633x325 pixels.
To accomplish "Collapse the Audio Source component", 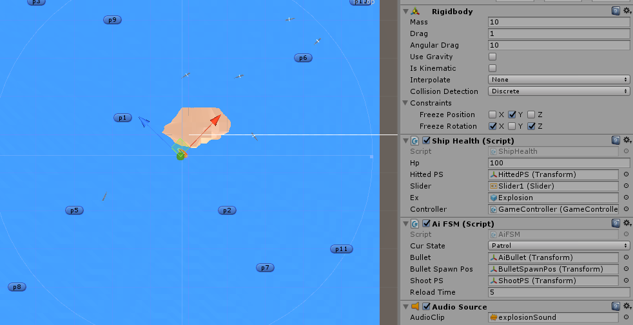I will 405,306.
